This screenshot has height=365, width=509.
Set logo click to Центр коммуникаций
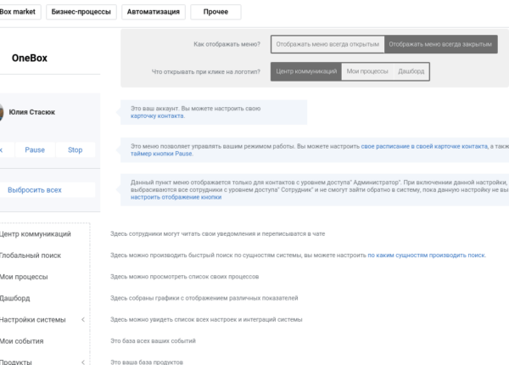click(306, 71)
